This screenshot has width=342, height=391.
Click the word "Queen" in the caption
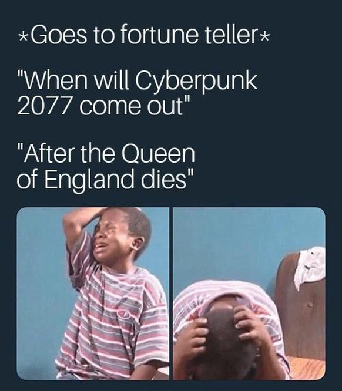pyautogui.click(x=158, y=154)
